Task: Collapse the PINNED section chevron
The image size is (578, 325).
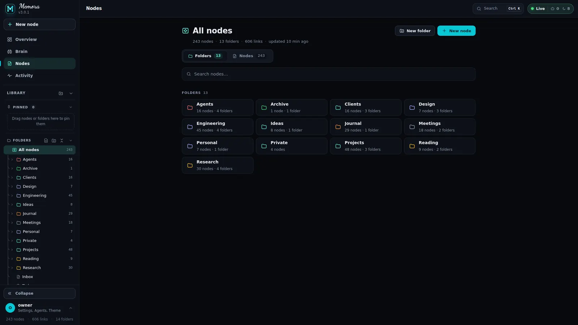Action: click(x=71, y=107)
